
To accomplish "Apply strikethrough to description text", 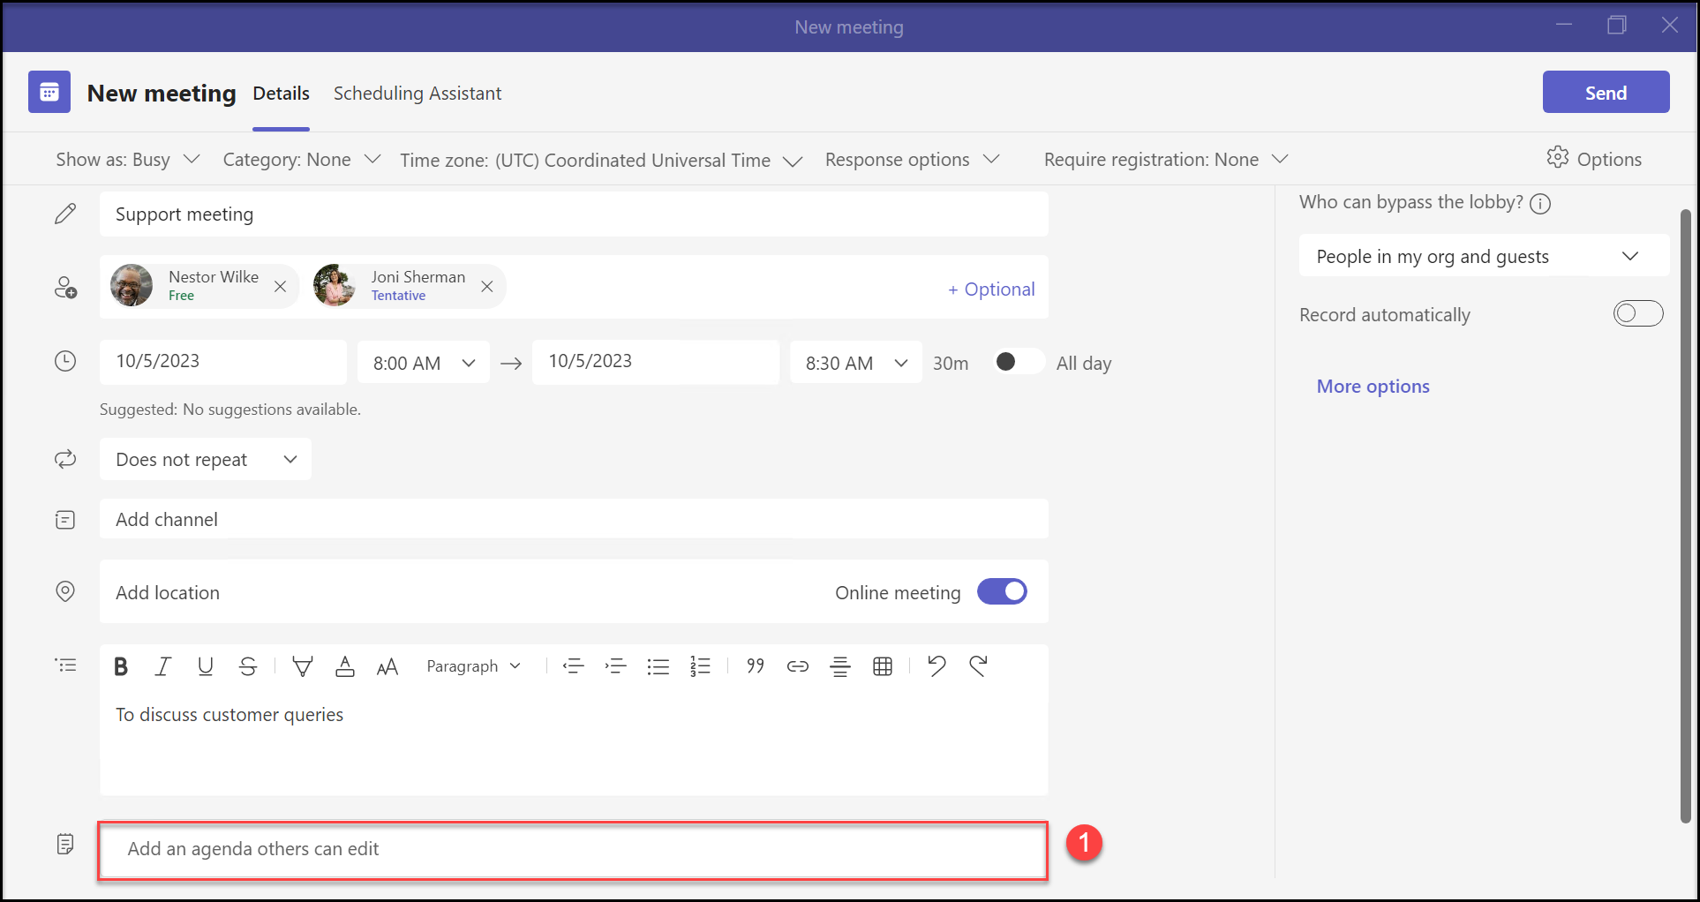I will (x=248, y=666).
